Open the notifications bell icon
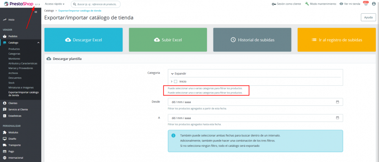 (x=366, y=4)
